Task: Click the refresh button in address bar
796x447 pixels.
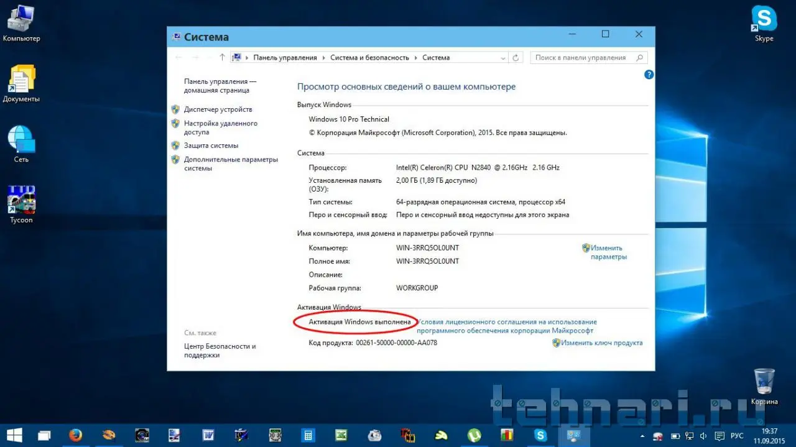Action: (x=516, y=58)
